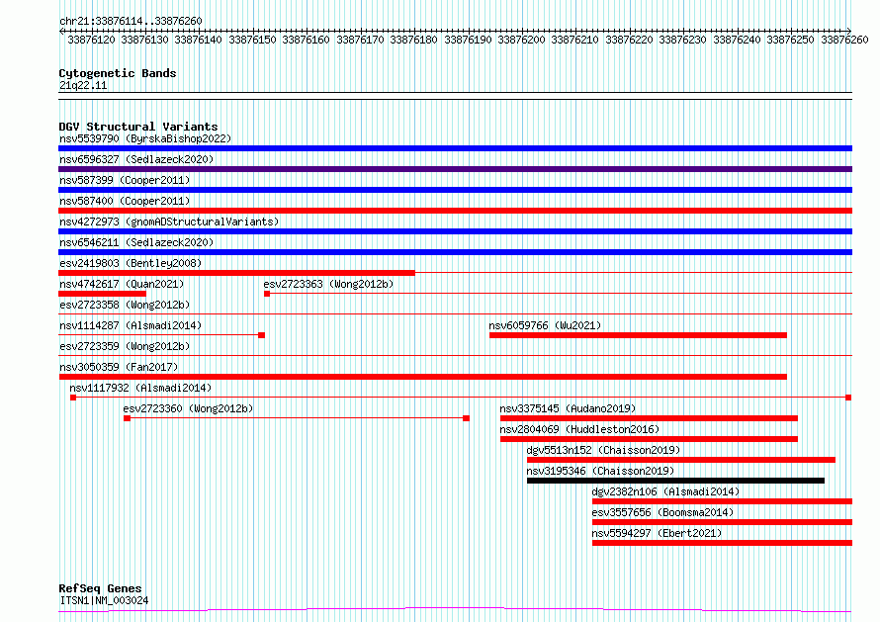Click the nsv4742617 (Quan2021) label
880x622 pixels.
click(122, 284)
